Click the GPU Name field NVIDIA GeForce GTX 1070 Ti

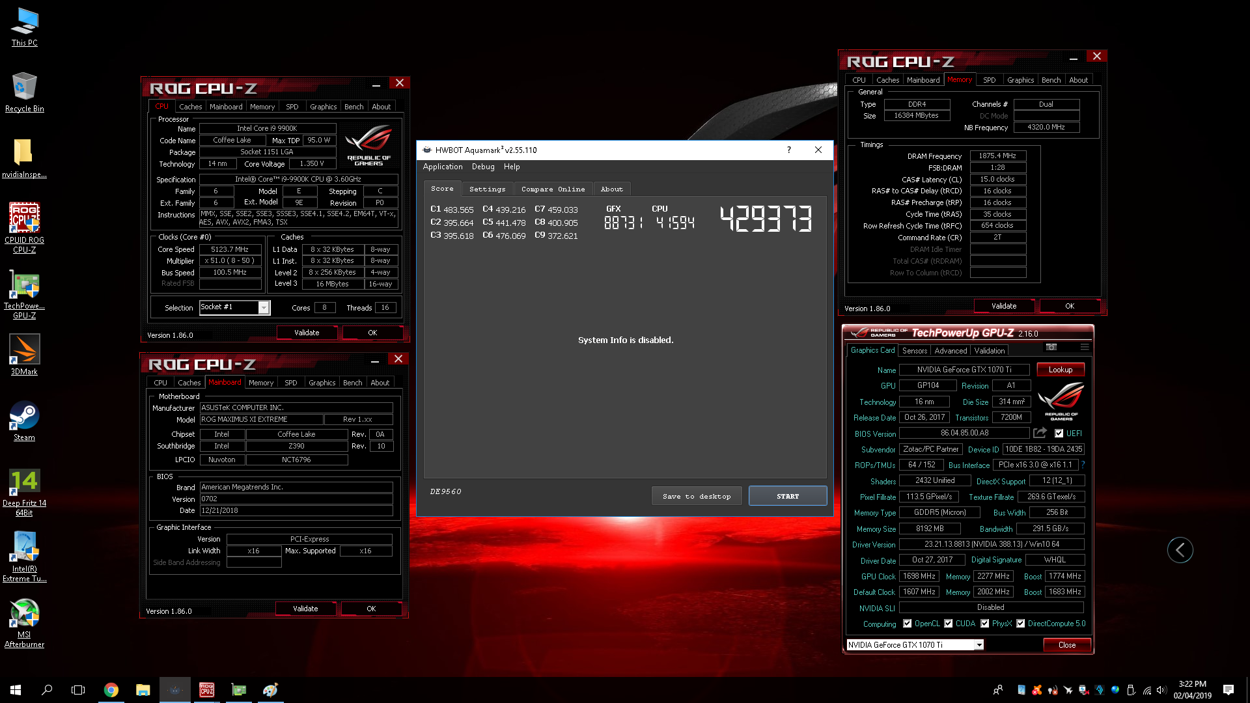pyautogui.click(x=964, y=370)
